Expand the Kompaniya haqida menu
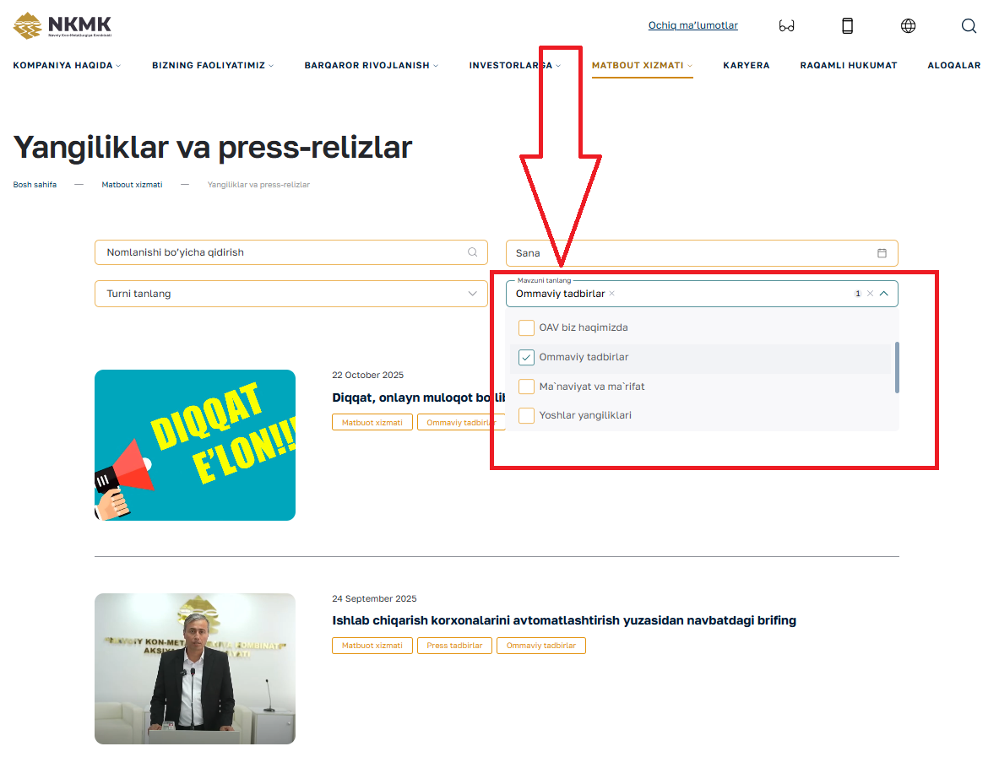This screenshot has height=768, width=999. pos(67,65)
